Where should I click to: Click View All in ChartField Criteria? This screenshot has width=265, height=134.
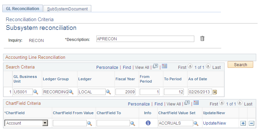click(173, 104)
